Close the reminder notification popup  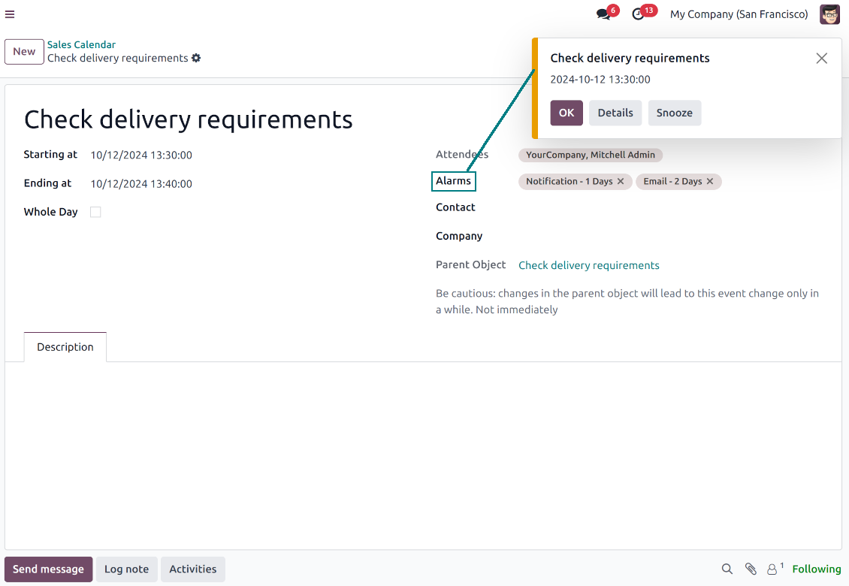pyautogui.click(x=821, y=59)
